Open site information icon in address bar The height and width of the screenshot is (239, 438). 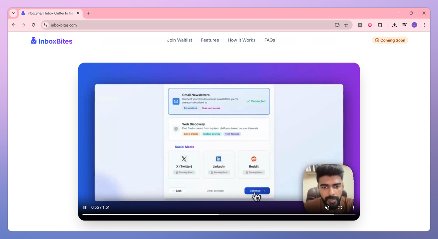click(x=45, y=25)
